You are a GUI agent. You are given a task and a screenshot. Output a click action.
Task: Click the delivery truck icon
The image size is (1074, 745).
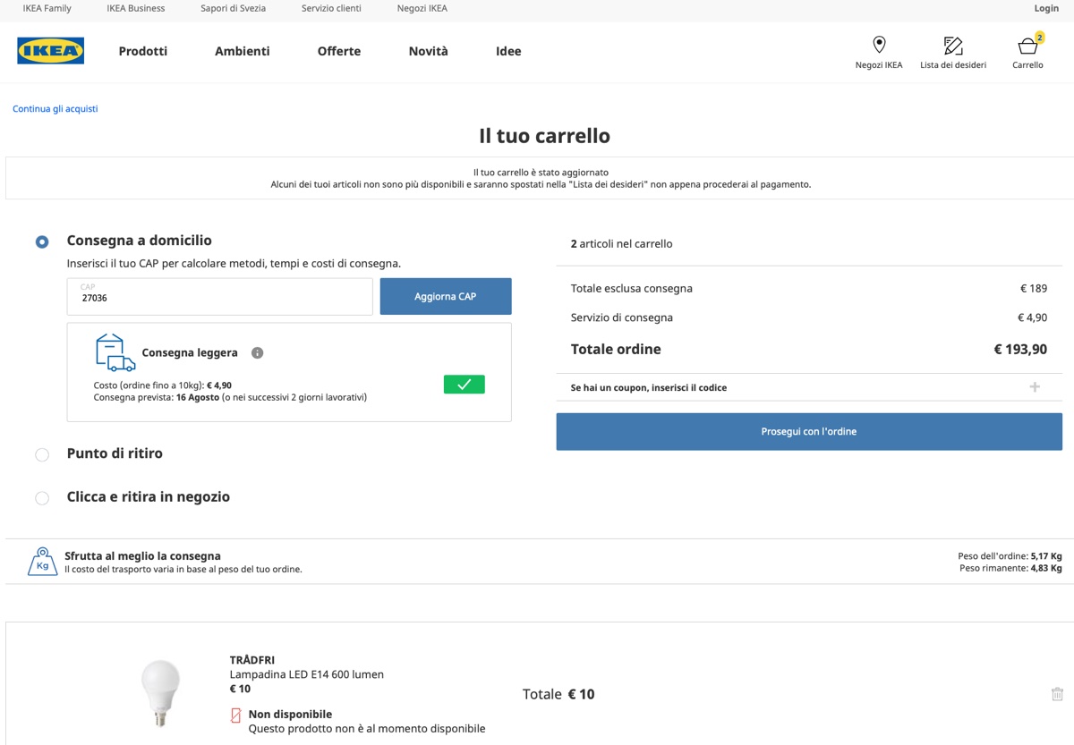click(x=115, y=352)
